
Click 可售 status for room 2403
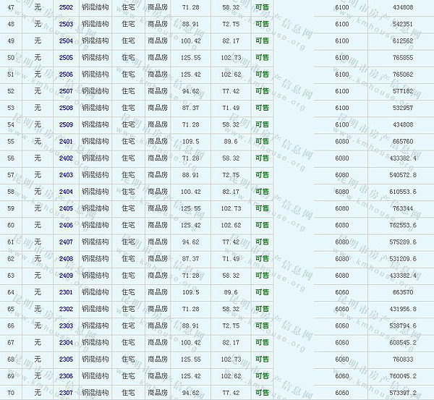[261, 175]
